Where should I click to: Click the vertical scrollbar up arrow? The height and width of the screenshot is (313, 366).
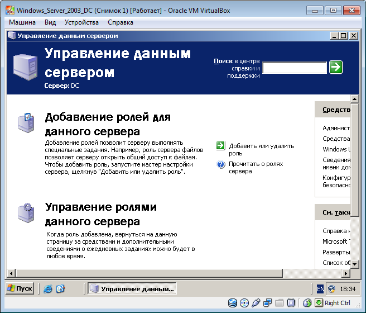(x=355, y=99)
